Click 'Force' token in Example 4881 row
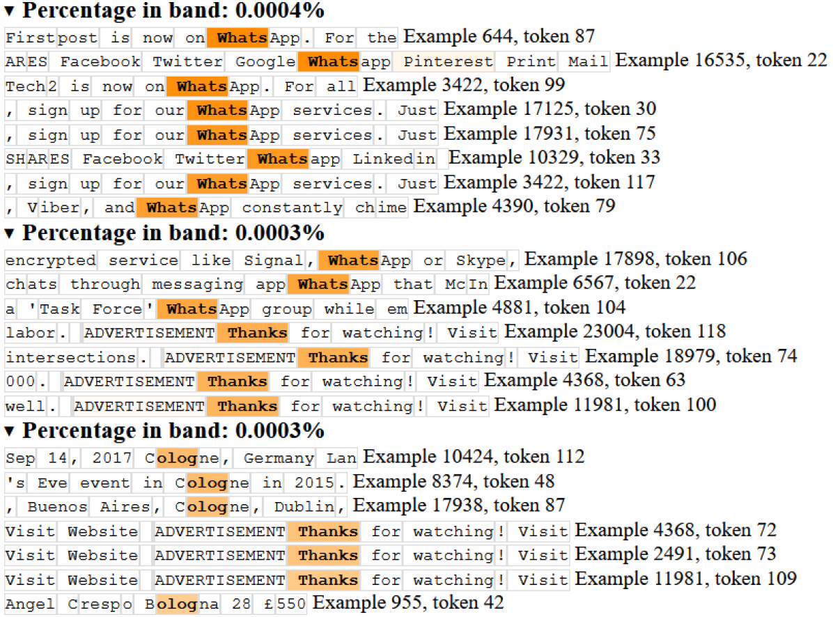 tap(113, 310)
